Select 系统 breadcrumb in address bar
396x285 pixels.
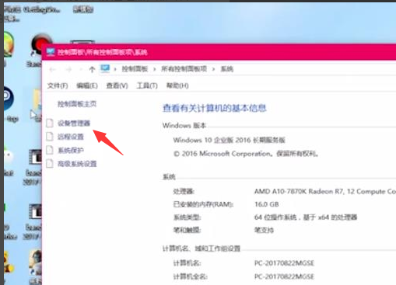coord(227,69)
